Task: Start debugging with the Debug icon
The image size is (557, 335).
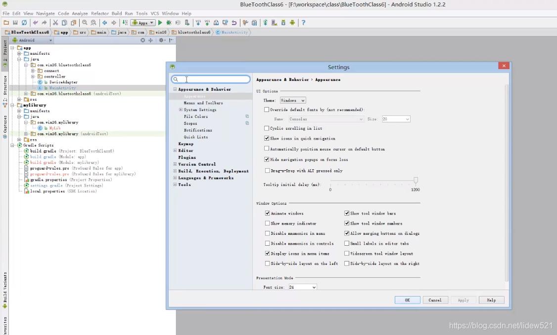Action: pyautogui.click(x=169, y=22)
